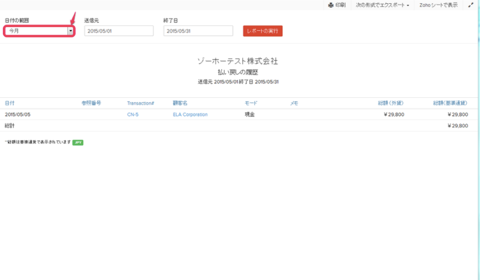This screenshot has width=480, height=280.
Task: Open the 今月 date range dropdown
Action: click(x=39, y=31)
